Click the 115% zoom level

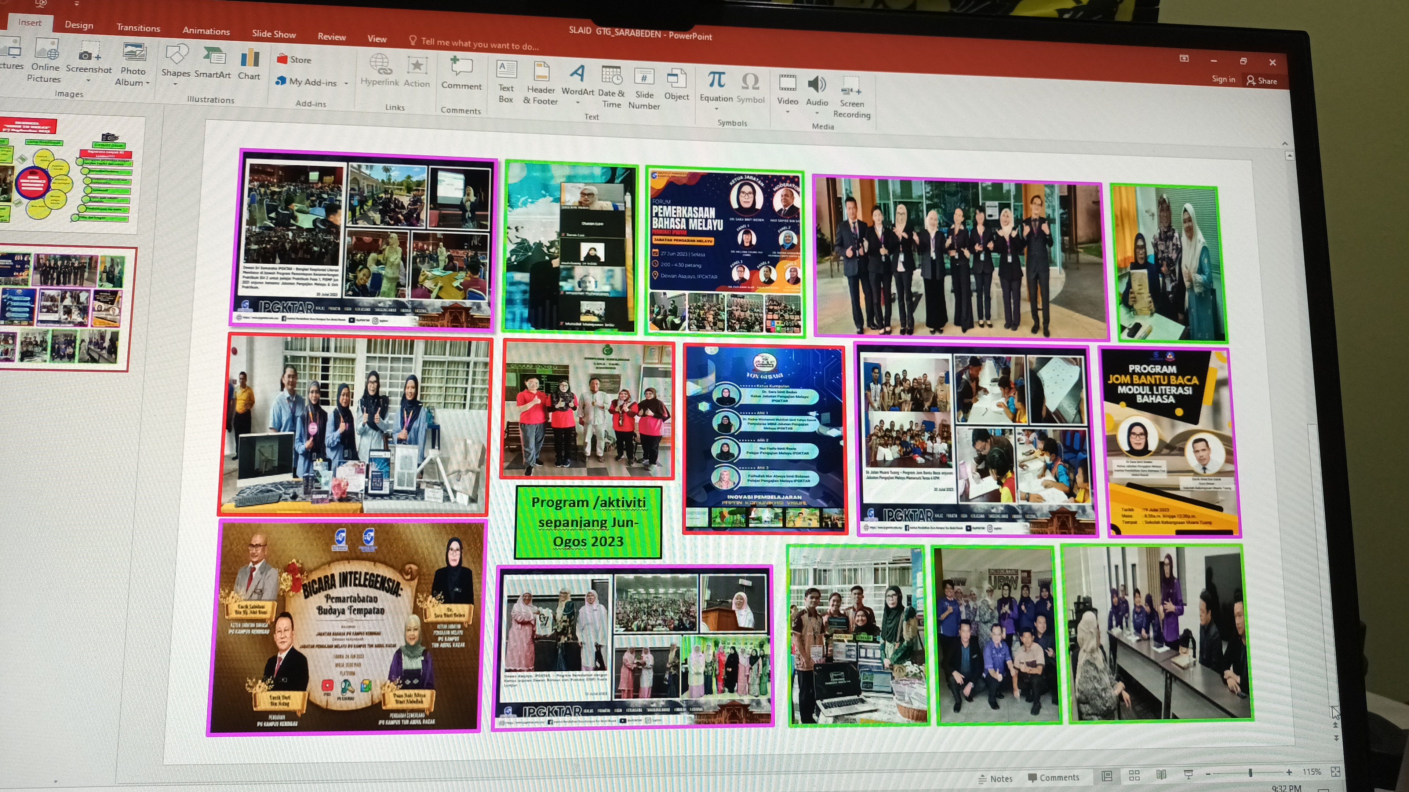[1312, 771]
